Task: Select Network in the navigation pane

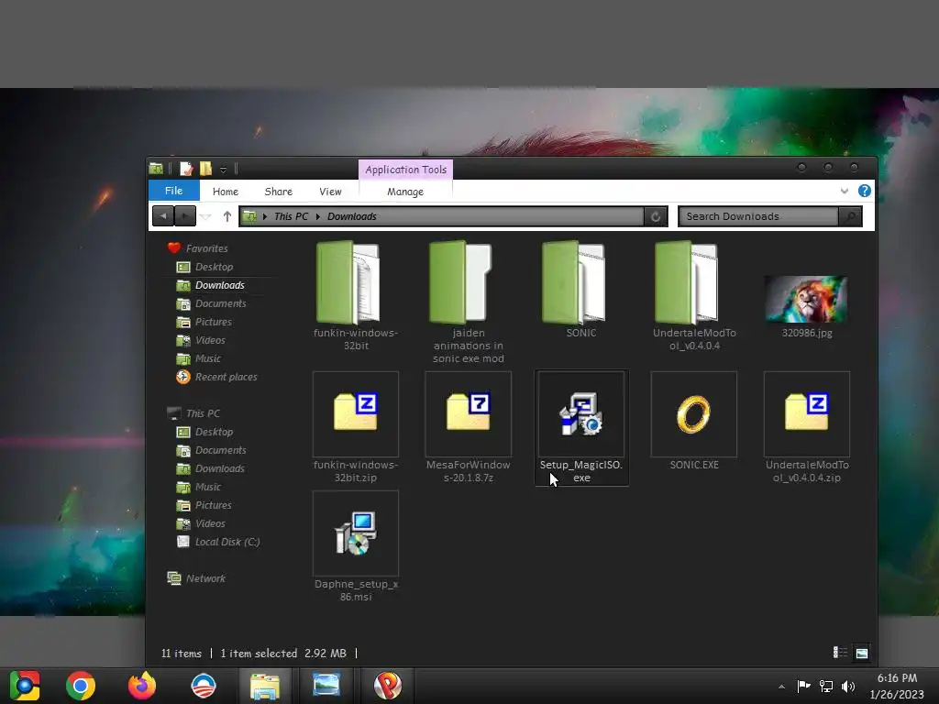Action: click(x=205, y=578)
